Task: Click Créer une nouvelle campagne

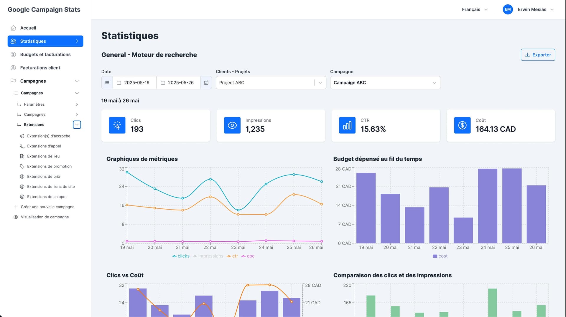Action: click(47, 207)
